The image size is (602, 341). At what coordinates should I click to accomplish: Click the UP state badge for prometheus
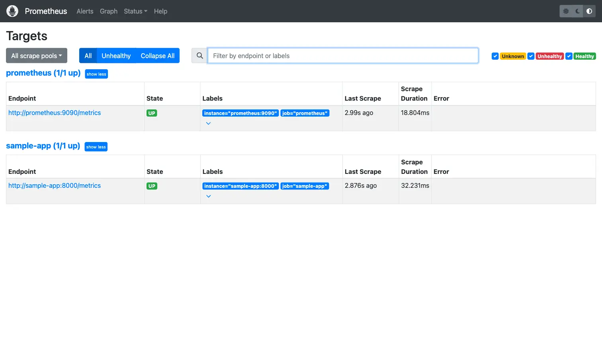[x=152, y=113]
